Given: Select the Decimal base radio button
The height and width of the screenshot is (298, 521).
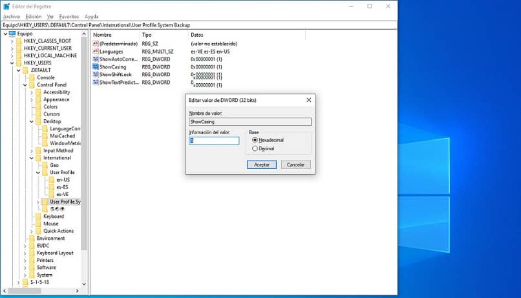Looking at the screenshot, I should pos(255,148).
